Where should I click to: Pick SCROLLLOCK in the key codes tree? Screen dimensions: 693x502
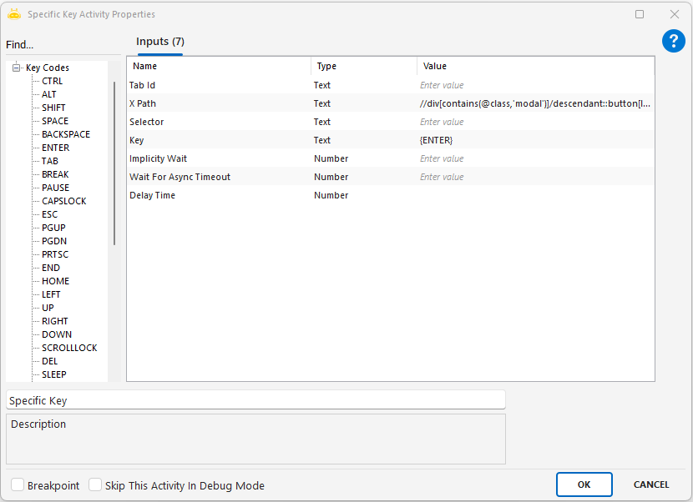69,348
